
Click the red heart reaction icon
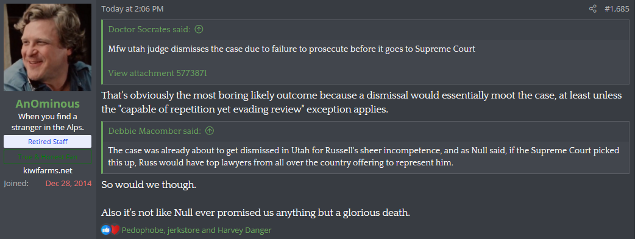[115, 230]
